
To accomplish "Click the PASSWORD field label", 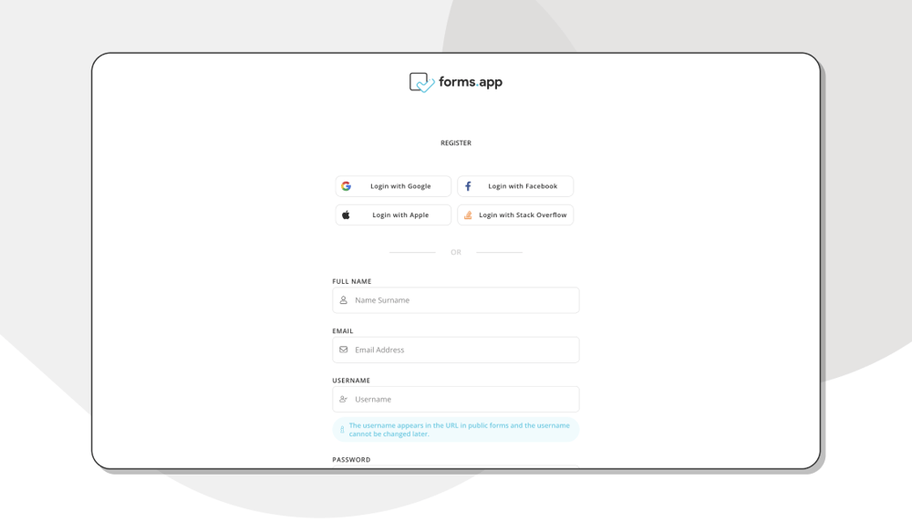I will point(351,460).
